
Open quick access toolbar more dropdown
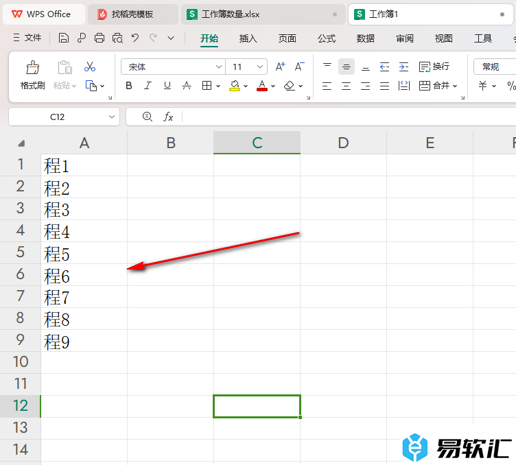coord(171,38)
